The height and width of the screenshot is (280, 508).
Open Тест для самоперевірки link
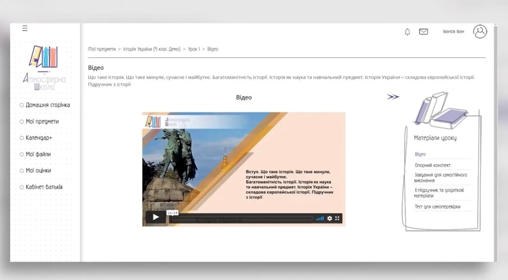tap(437, 206)
